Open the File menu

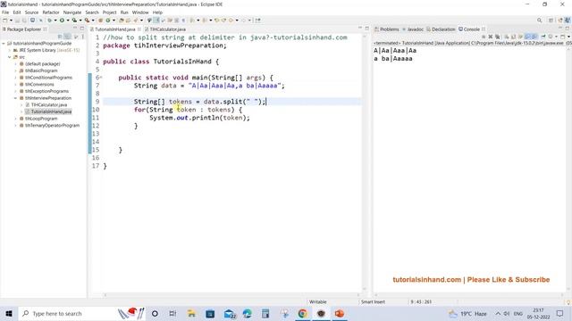(x=5, y=12)
